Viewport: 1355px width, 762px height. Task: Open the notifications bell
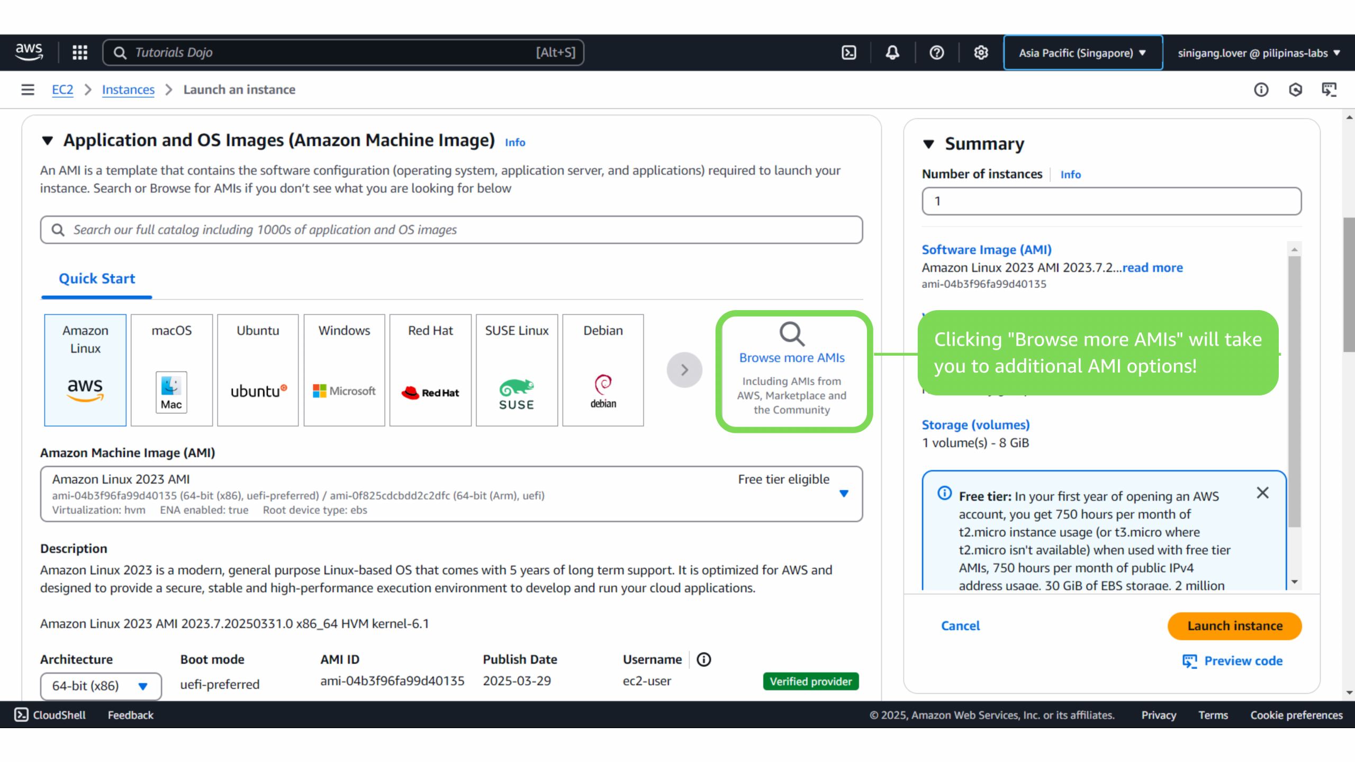(x=892, y=52)
